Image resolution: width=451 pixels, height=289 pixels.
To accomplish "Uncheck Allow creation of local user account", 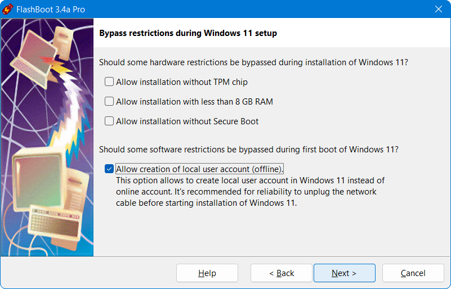I will point(109,169).
